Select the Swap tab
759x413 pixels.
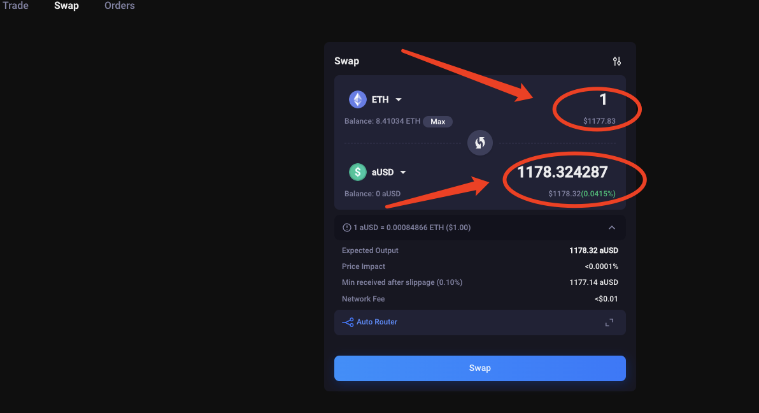(x=66, y=6)
